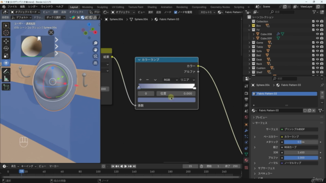Click the Normal Map link field
The width and height of the screenshot is (326, 183).
[299, 163]
